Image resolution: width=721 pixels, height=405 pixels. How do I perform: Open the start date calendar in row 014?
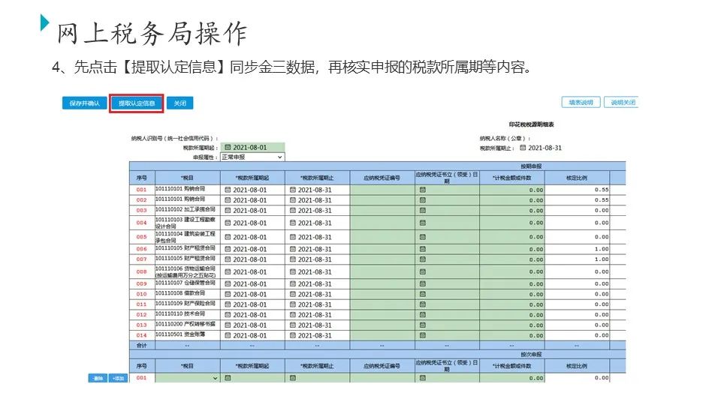click(228, 335)
